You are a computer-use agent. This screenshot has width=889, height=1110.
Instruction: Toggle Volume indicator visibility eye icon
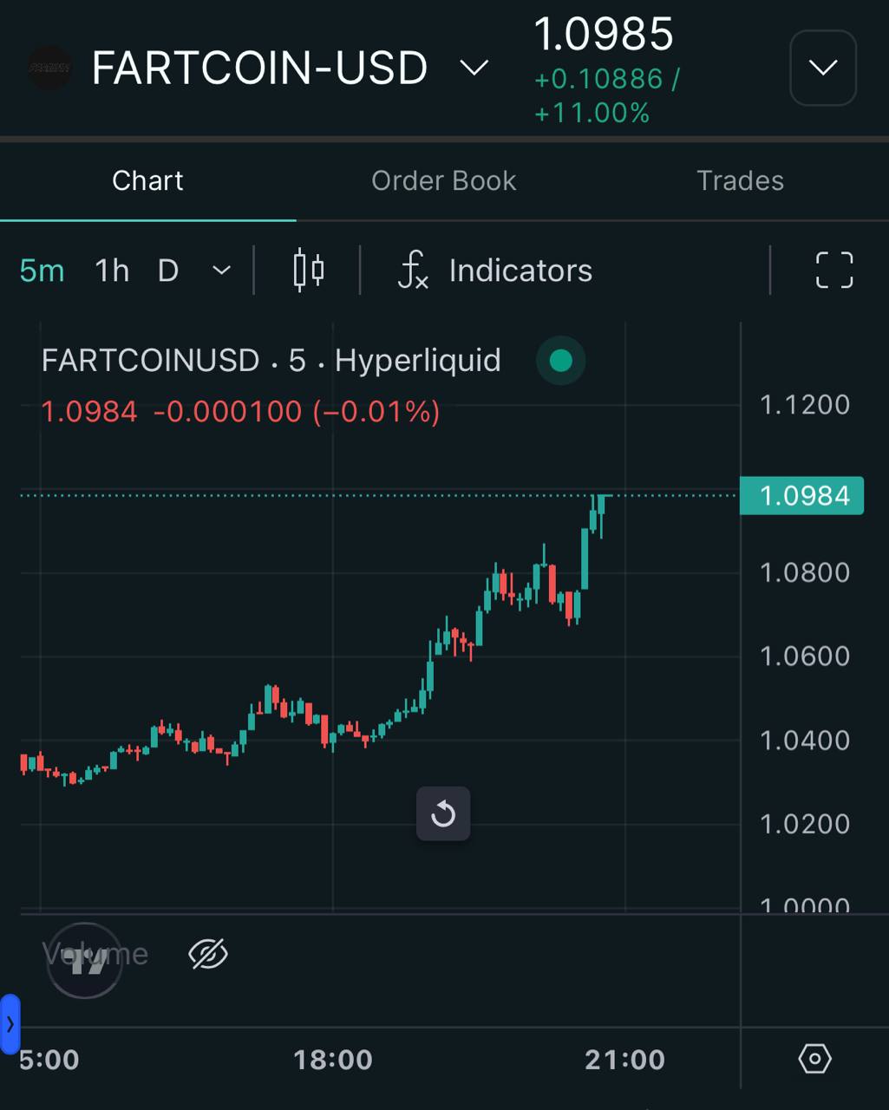[x=208, y=955]
